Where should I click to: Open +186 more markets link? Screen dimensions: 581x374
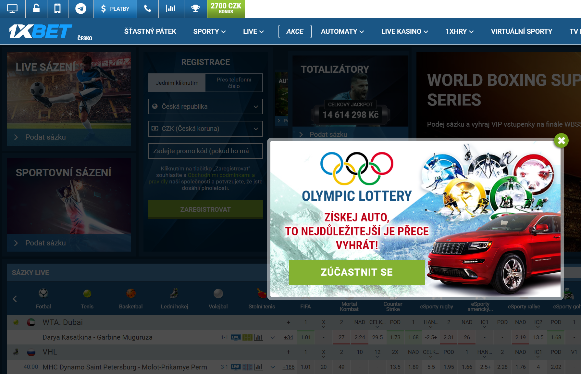288,367
